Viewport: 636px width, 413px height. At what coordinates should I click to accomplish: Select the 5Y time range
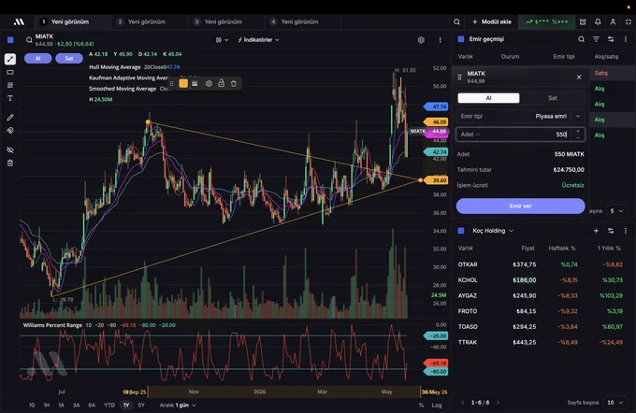(x=141, y=405)
